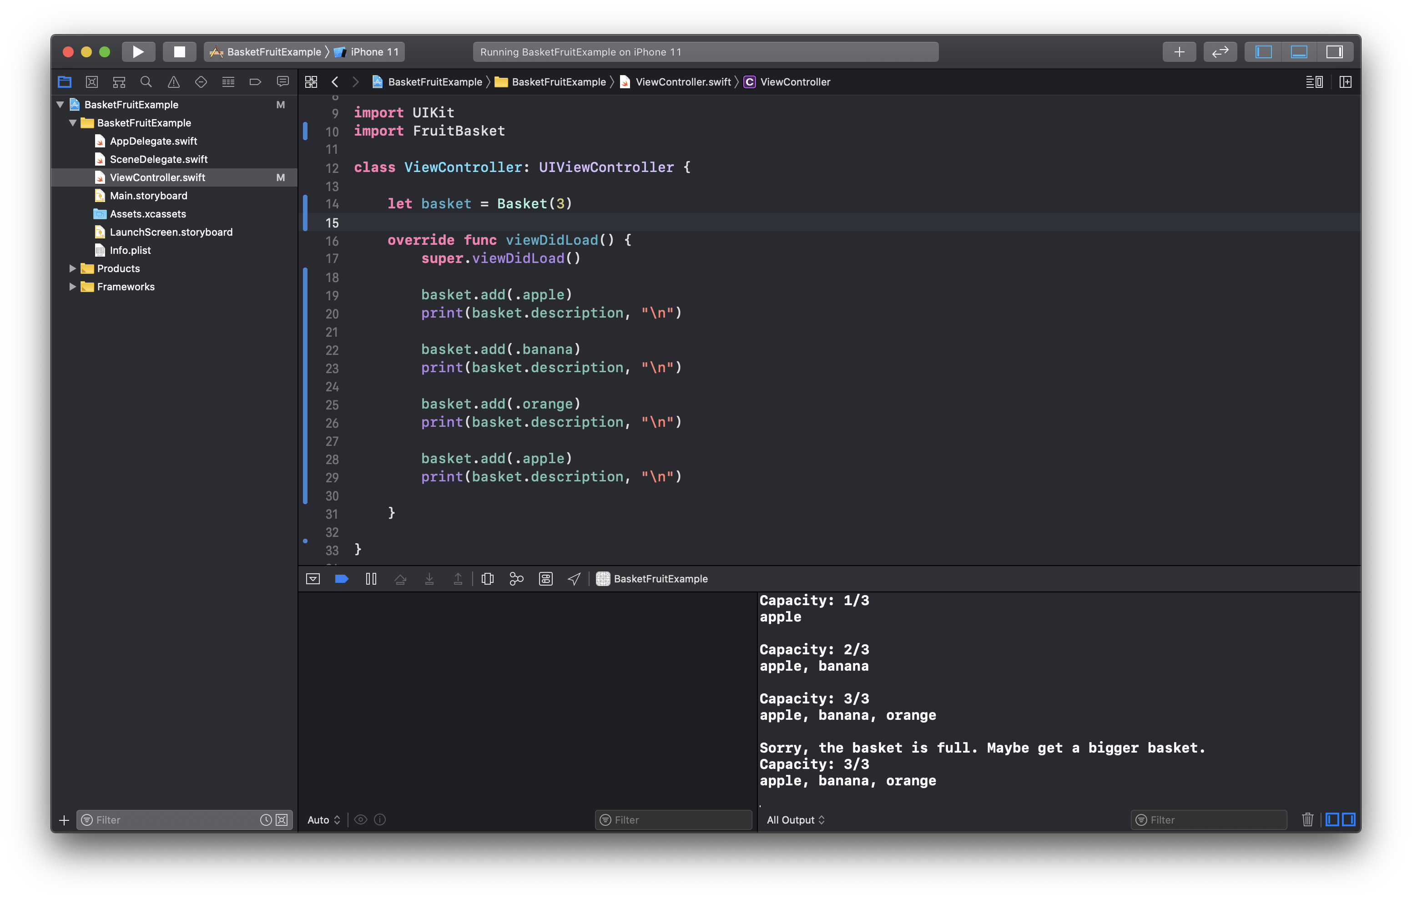
Task: Select the issue navigator icon
Action: coord(172,81)
